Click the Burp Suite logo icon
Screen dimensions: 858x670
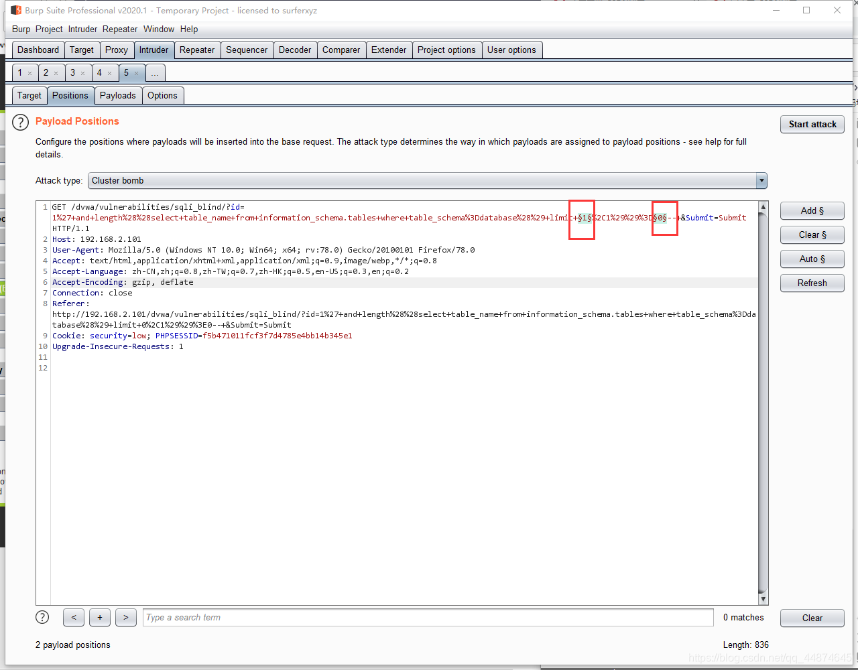tap(16, 10)
